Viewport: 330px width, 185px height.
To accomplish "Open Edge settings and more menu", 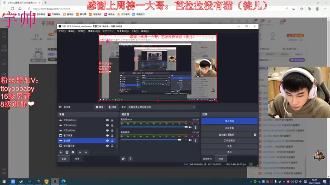I will pyautogui.click(x=325, y=9).
